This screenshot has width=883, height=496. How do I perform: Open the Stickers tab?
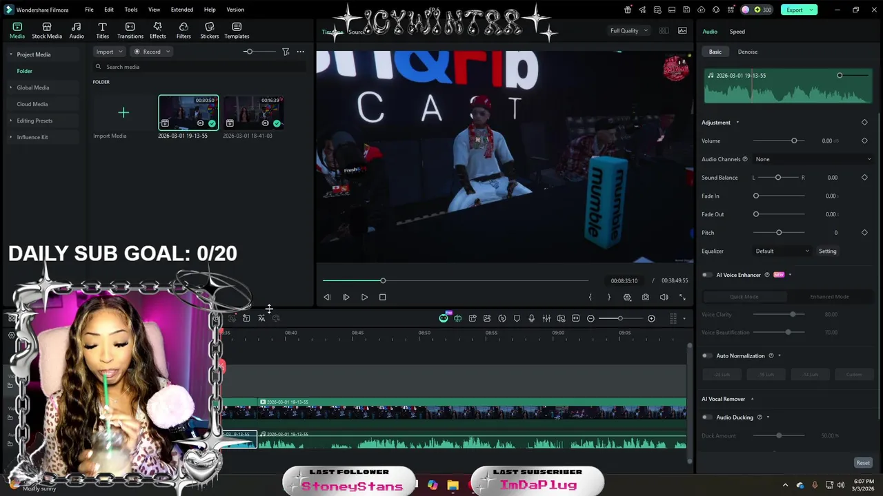point(210,30)
